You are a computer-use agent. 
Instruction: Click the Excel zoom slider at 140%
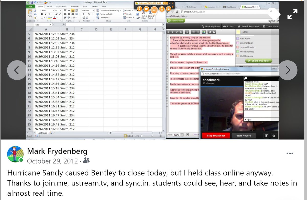(x=152, y=136)
